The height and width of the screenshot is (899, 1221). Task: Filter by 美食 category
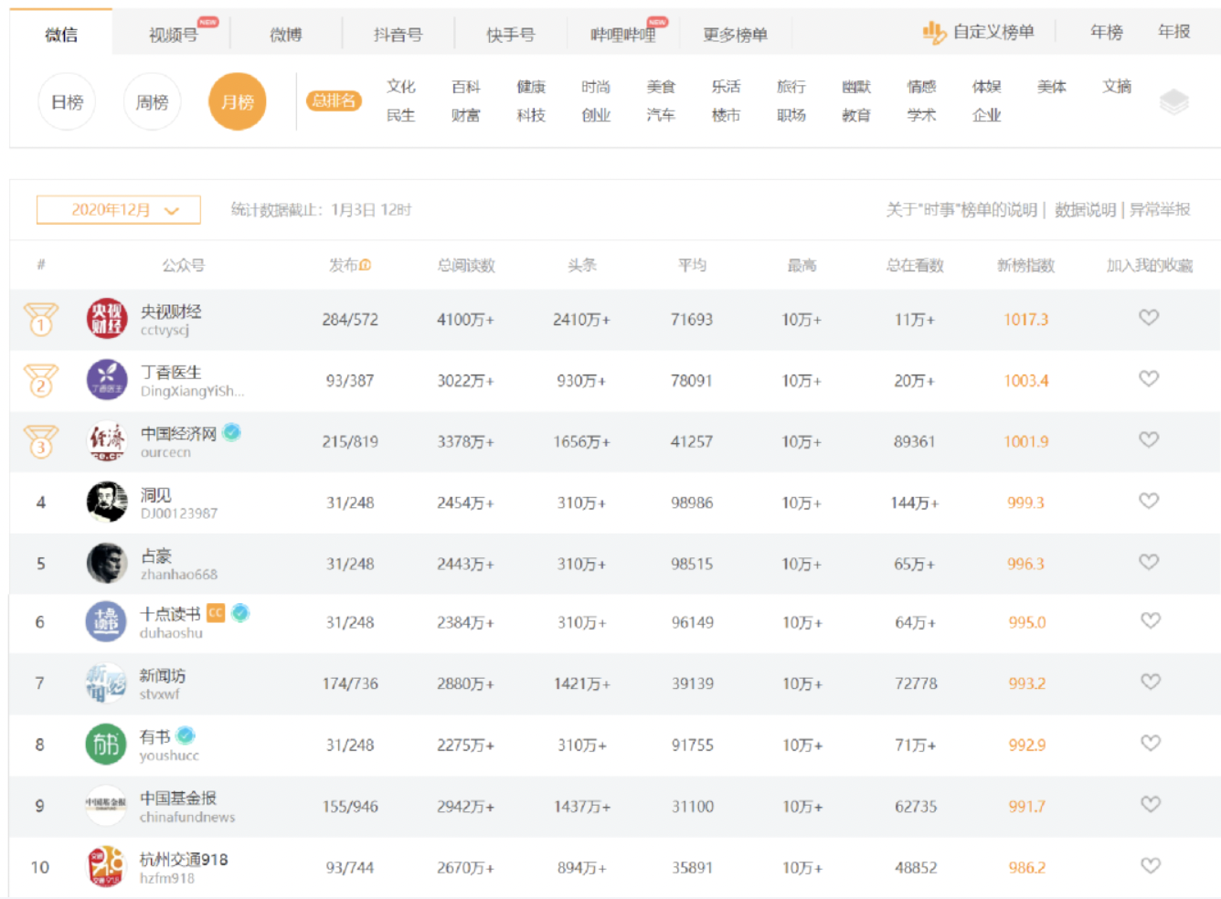[x=661, y=87]
